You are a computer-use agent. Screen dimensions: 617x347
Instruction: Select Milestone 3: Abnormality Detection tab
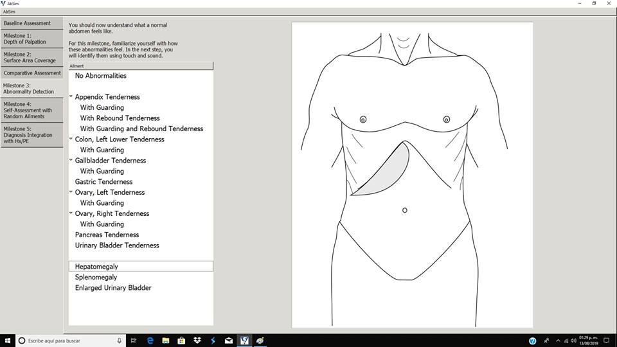(x=31, y=89)
